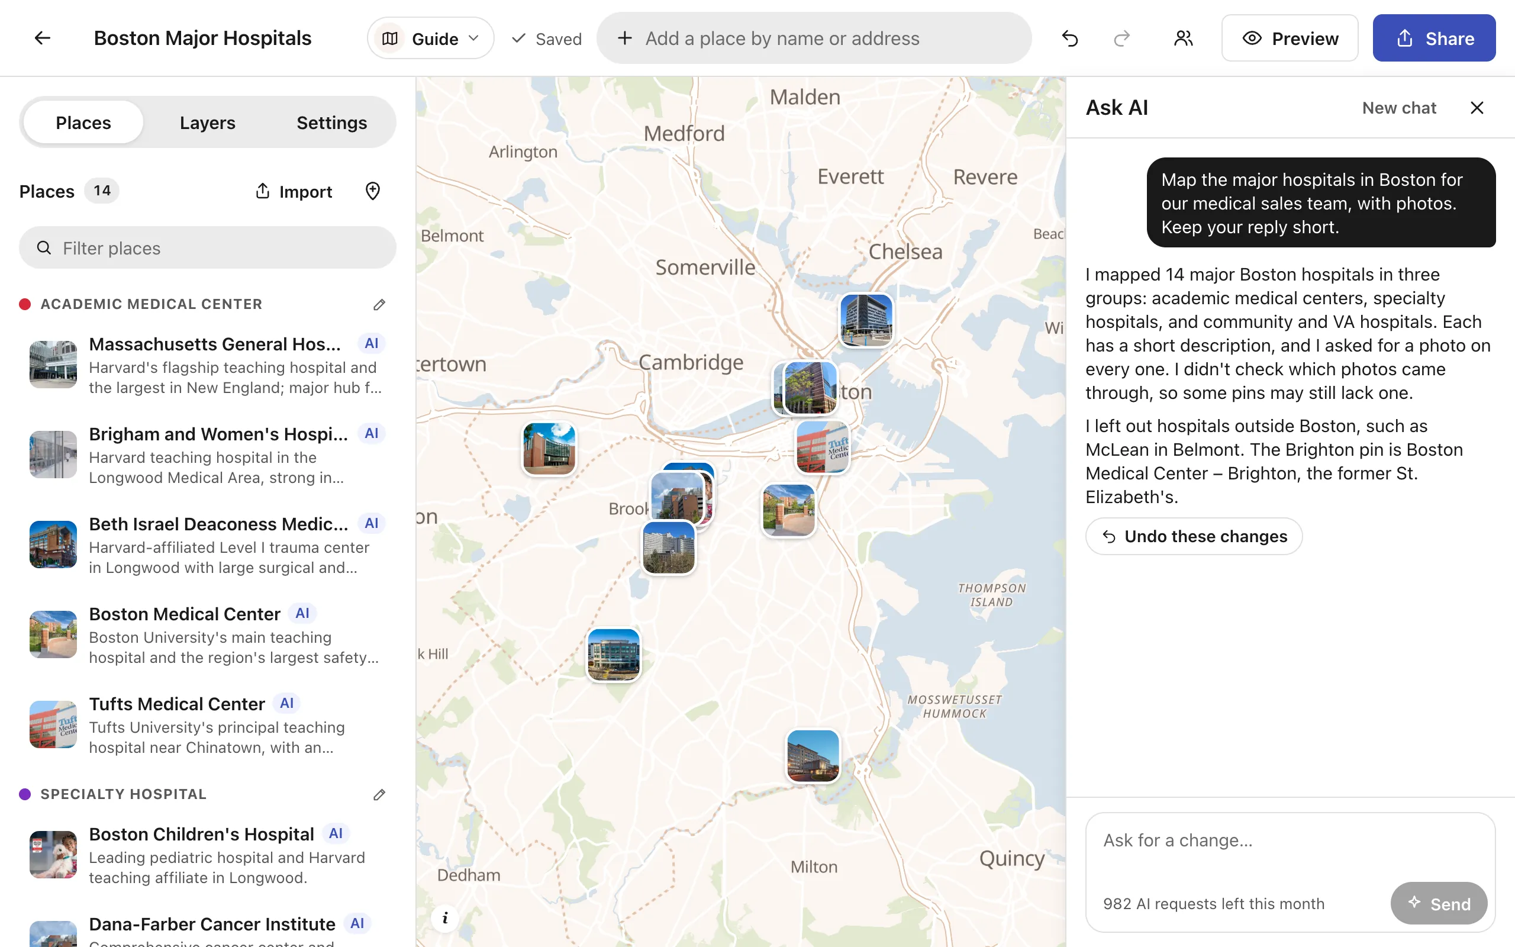Edit the Academic Medical Center group
The image size is (1515, 947).
[379, 304]
